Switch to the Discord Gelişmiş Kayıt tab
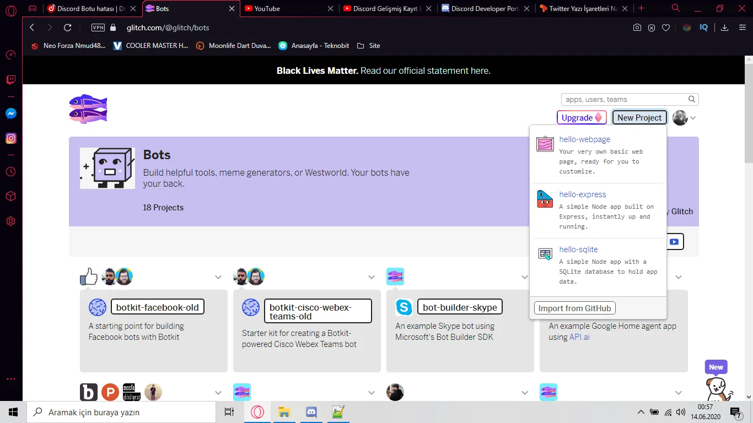This screenshot has width=753, height=423. coord(388,8)
